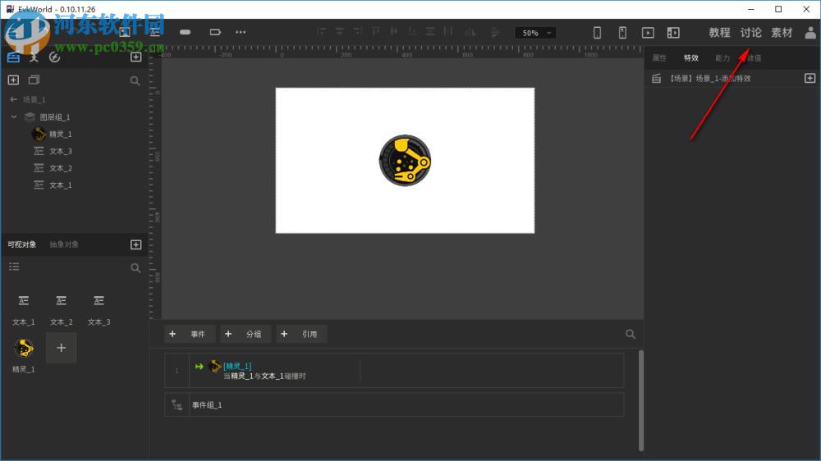Click the event list vertical scrollbar
The width and height of the screenshot is (821, 461).
point(641,400)
